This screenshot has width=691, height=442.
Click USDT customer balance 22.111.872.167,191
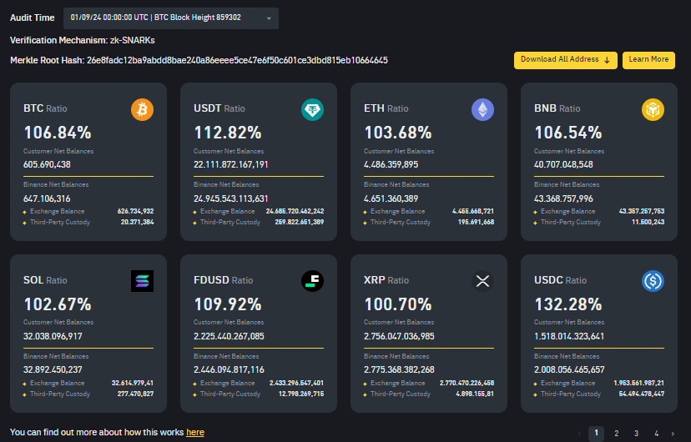point(231,164)
